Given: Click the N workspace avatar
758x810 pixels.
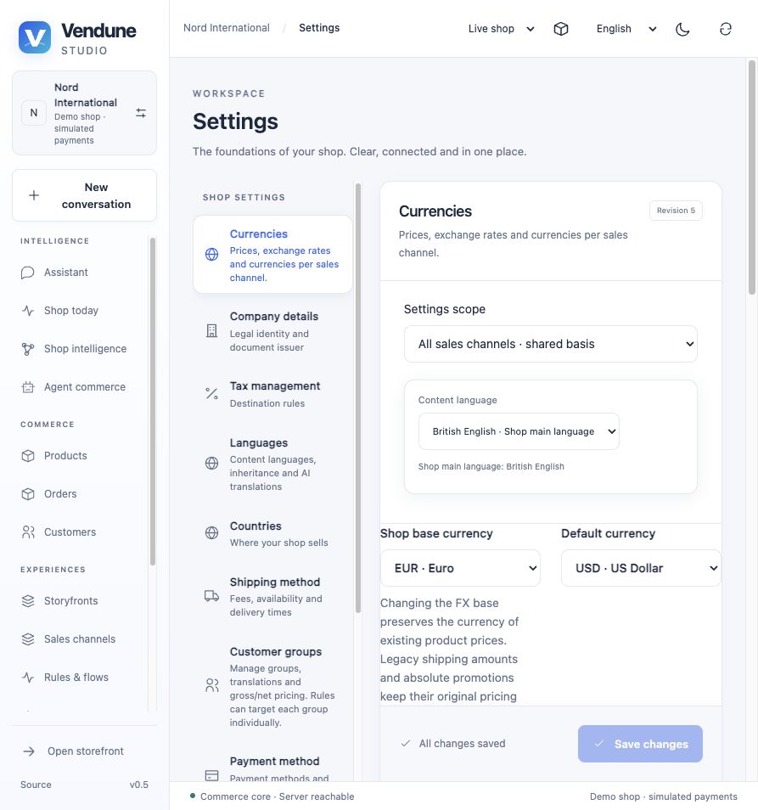Looking at the screenshot, I should click(34, 113).
